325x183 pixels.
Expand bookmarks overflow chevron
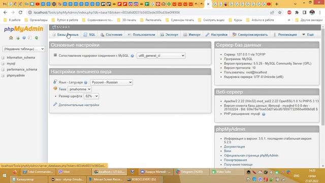pos(289,20)
